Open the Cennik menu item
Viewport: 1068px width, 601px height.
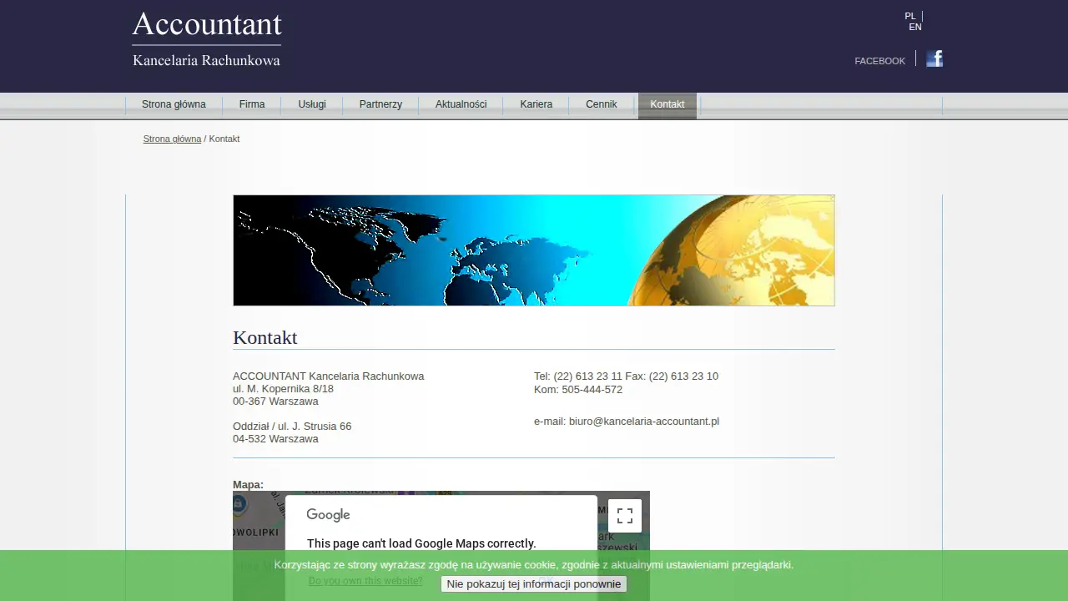pyautogui.click(x=601, y=104)
